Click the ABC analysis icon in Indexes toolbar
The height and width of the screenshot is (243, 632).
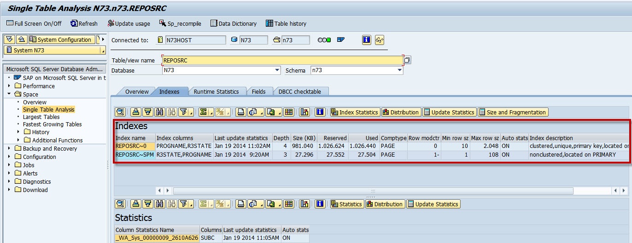click(x=304, y=112)
